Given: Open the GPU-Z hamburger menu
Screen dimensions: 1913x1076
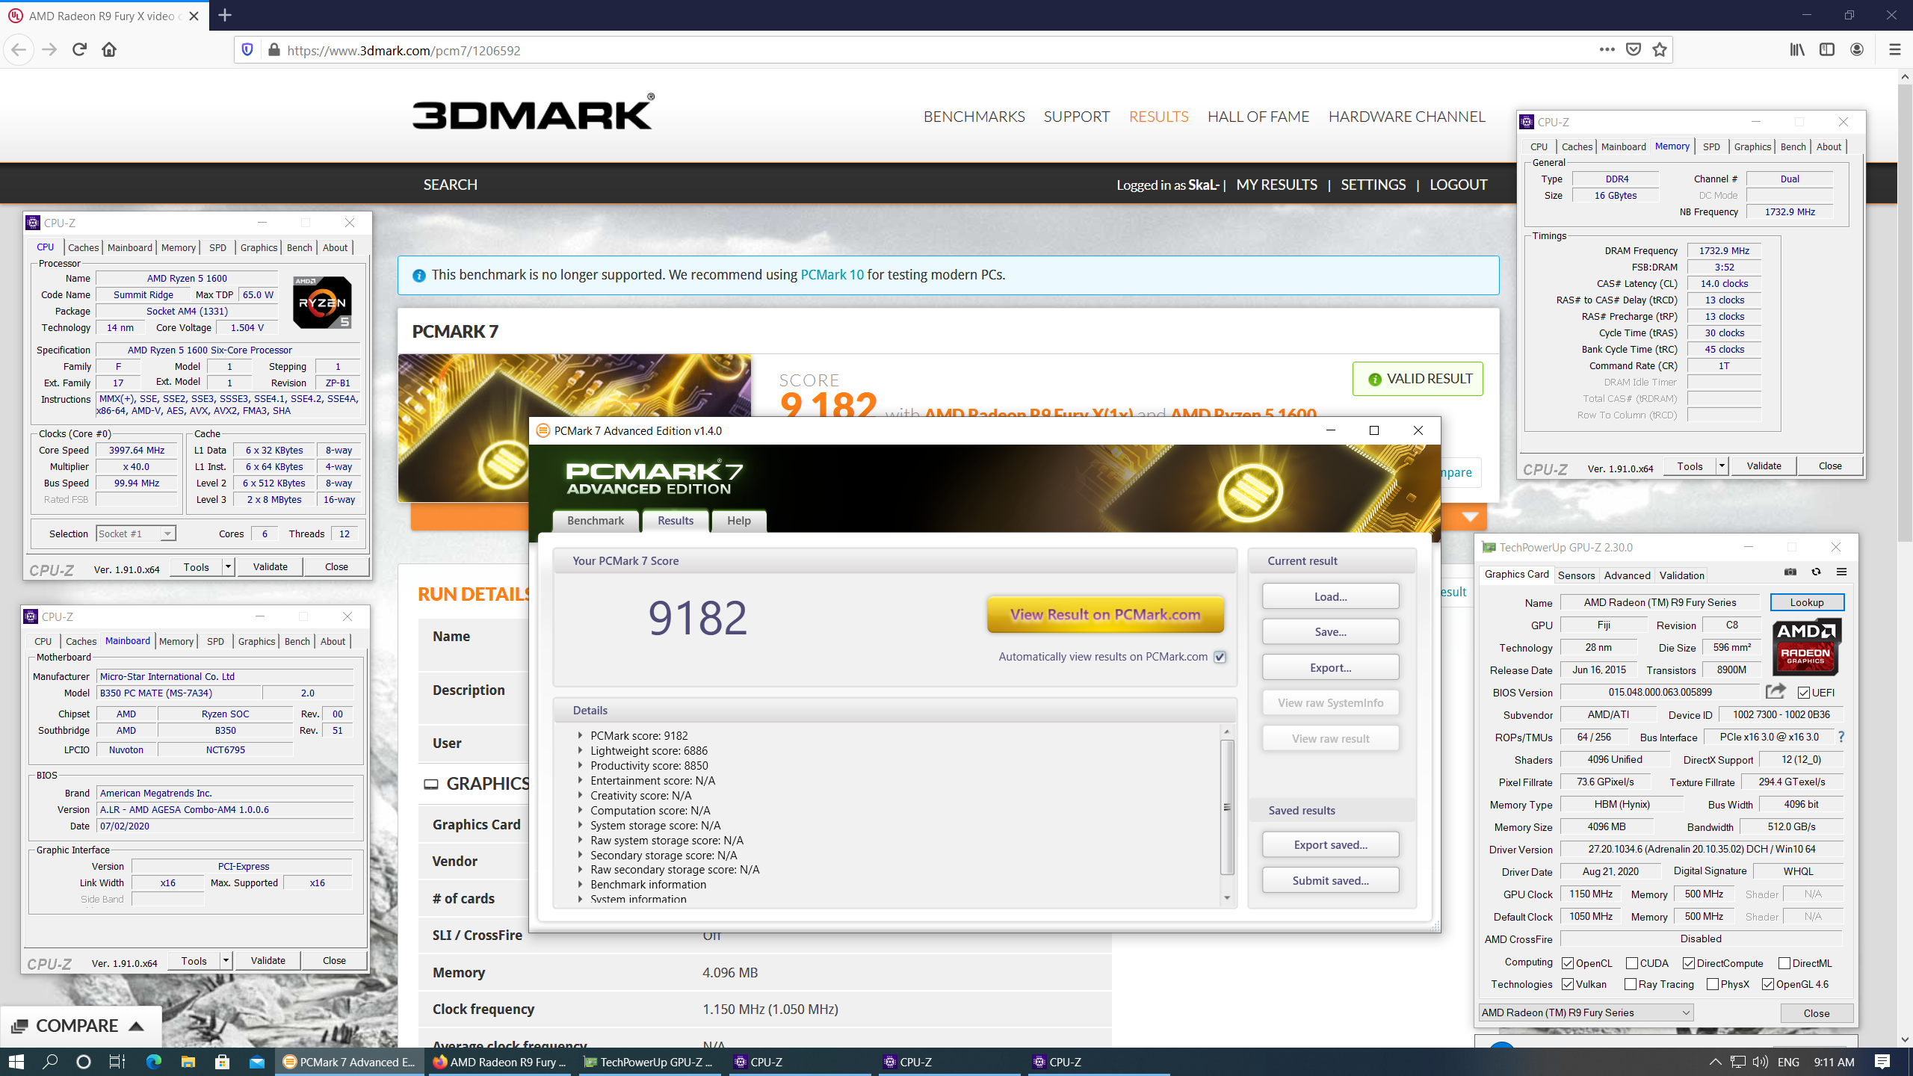Looking at the screenshot, I should pos(1841,572).
